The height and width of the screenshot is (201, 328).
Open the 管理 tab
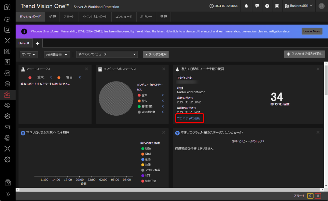point(164,17)
